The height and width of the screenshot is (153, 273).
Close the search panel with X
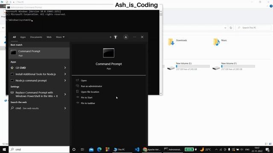click(x=142, y=37)
